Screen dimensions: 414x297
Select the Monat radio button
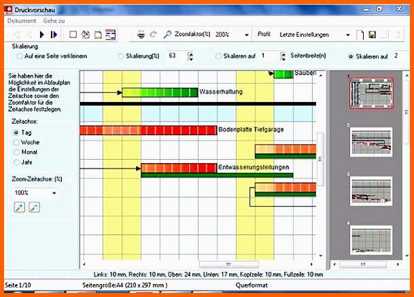[25, 152]
